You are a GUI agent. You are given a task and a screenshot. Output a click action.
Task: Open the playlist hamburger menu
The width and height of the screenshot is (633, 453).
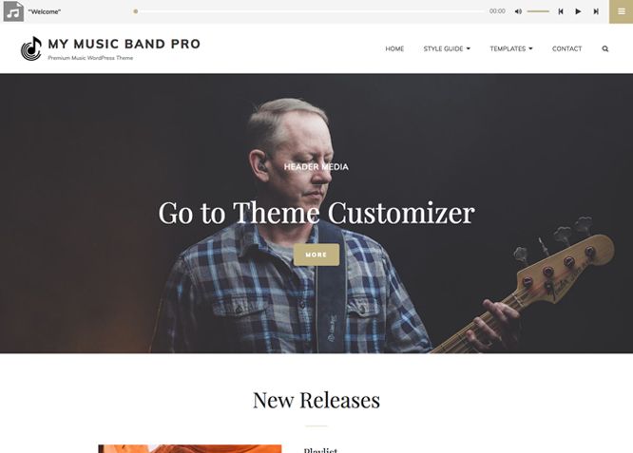coord(621,11)
